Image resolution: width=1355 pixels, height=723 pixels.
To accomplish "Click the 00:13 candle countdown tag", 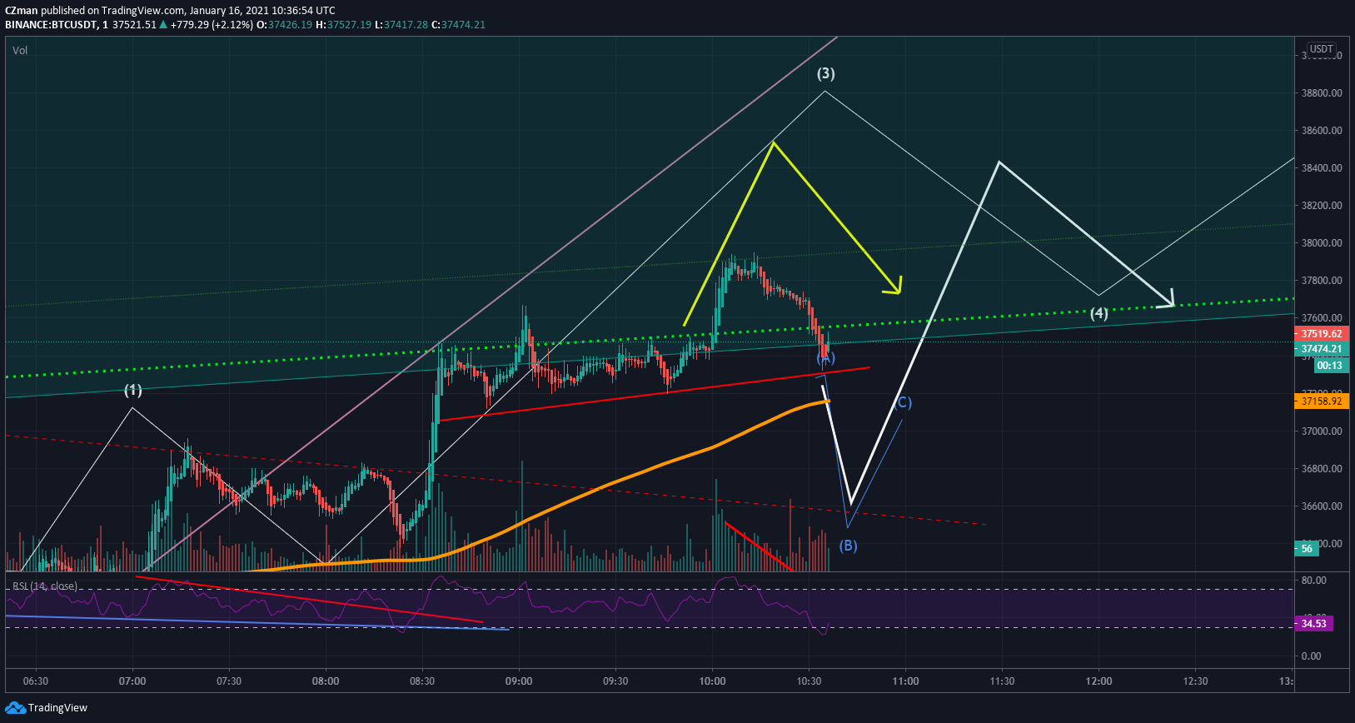I will click(1330, 365).
